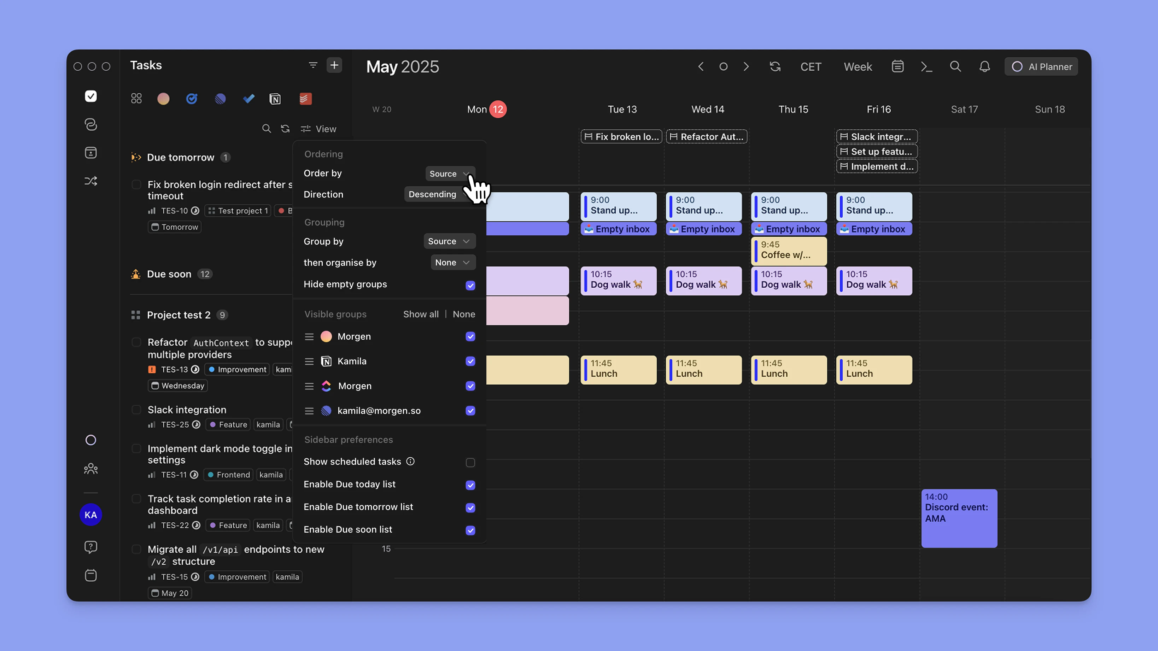The width and height of the screenshot is (1158, 651).
Task: Open the command line terminal icon
Action: tap(926, 66)
